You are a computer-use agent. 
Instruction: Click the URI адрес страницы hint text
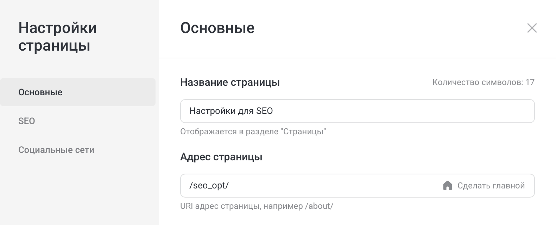[x=256, y=206]
